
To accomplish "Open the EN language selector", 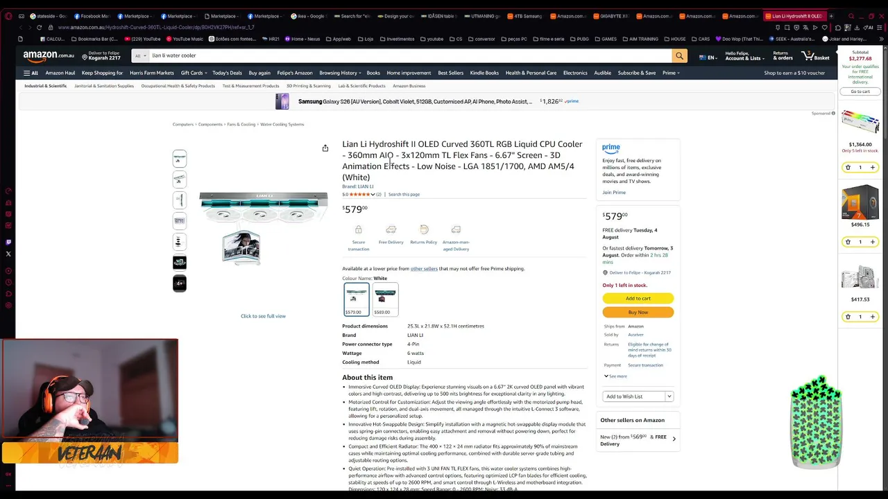I will click(708, 58).
